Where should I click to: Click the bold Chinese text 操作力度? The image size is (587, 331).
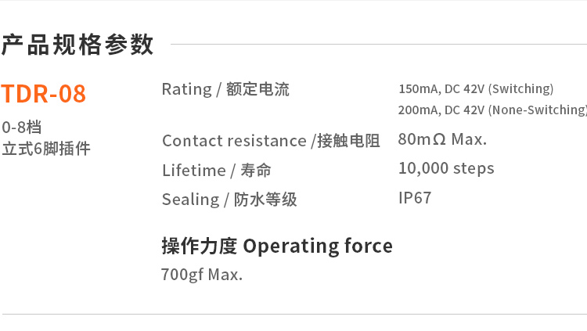click(x=199, y=246)
